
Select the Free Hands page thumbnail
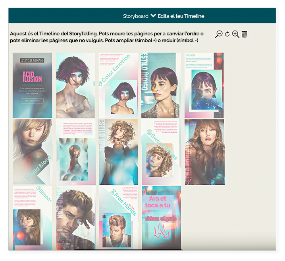(x=119, y=218)
